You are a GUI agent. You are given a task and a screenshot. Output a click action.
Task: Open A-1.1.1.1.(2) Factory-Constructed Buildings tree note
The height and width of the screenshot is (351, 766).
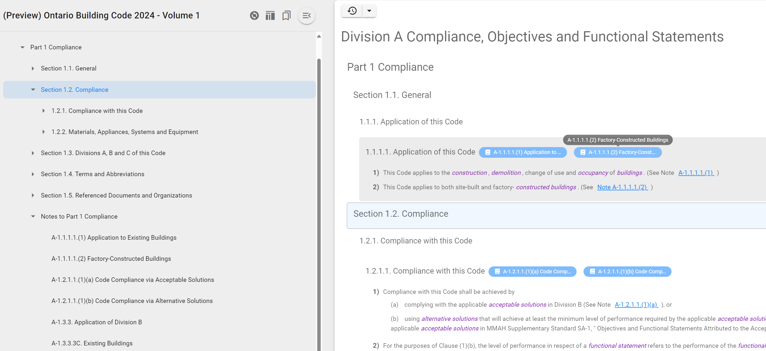[x=111, y=259]
